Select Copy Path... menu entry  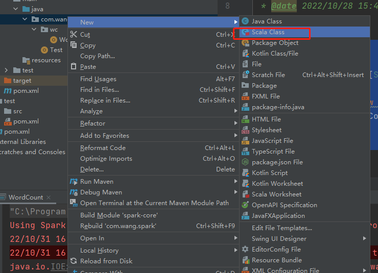98,56
